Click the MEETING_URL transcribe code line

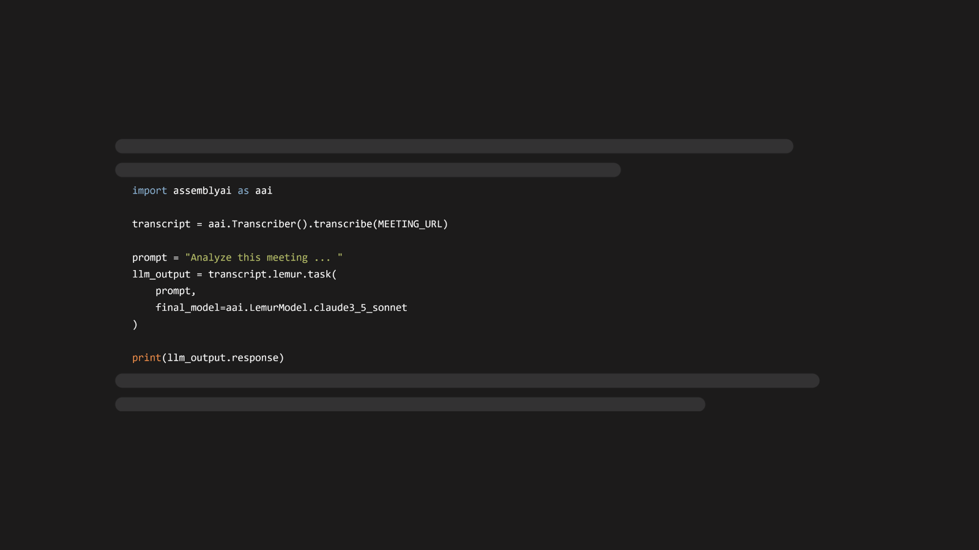(x=290, y=224)
